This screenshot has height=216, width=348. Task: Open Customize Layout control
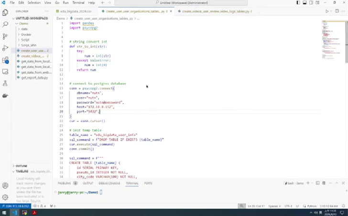pyautogui.click(x=317, y=3)
